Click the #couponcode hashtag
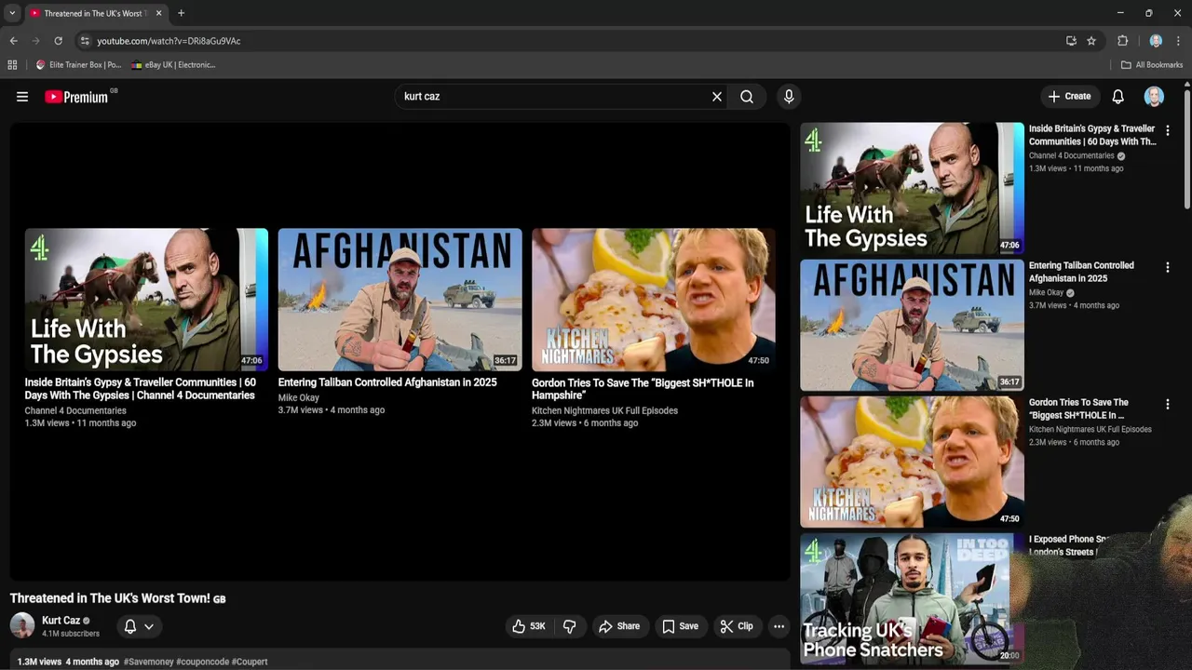The height and width of the screenshot is (670, 1192). tap(202, 662)
